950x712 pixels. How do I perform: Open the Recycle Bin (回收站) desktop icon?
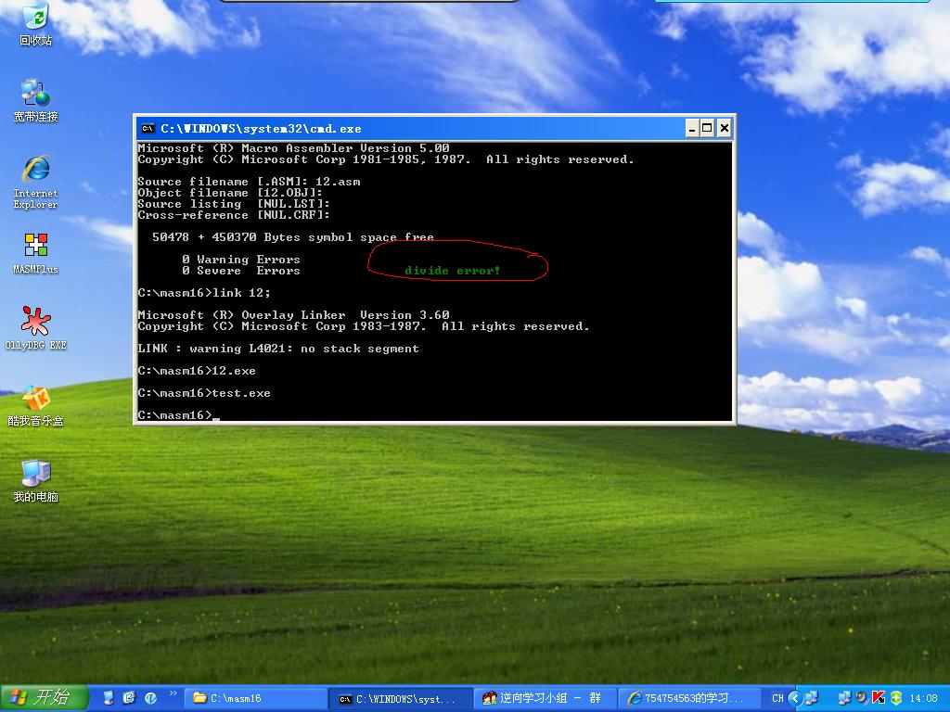click(36, 25)
